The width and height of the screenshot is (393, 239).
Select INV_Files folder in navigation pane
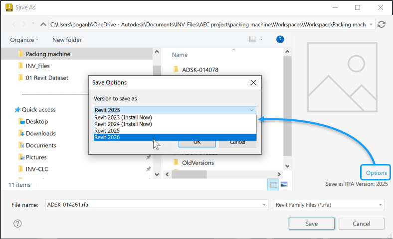(x=37, y=66)
